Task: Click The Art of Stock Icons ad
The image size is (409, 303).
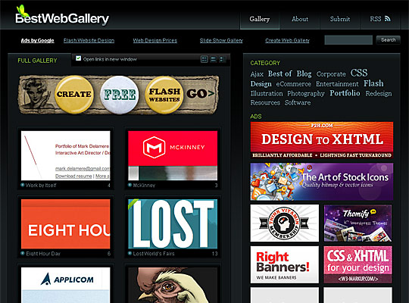Action: [x=322, y=182]
